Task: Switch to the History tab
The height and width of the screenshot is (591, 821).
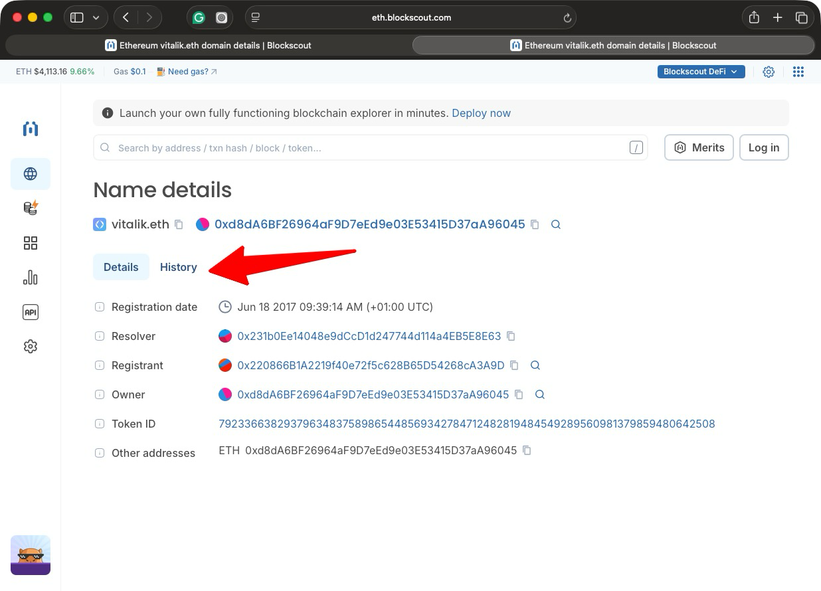Action: (x=178, y=266)
